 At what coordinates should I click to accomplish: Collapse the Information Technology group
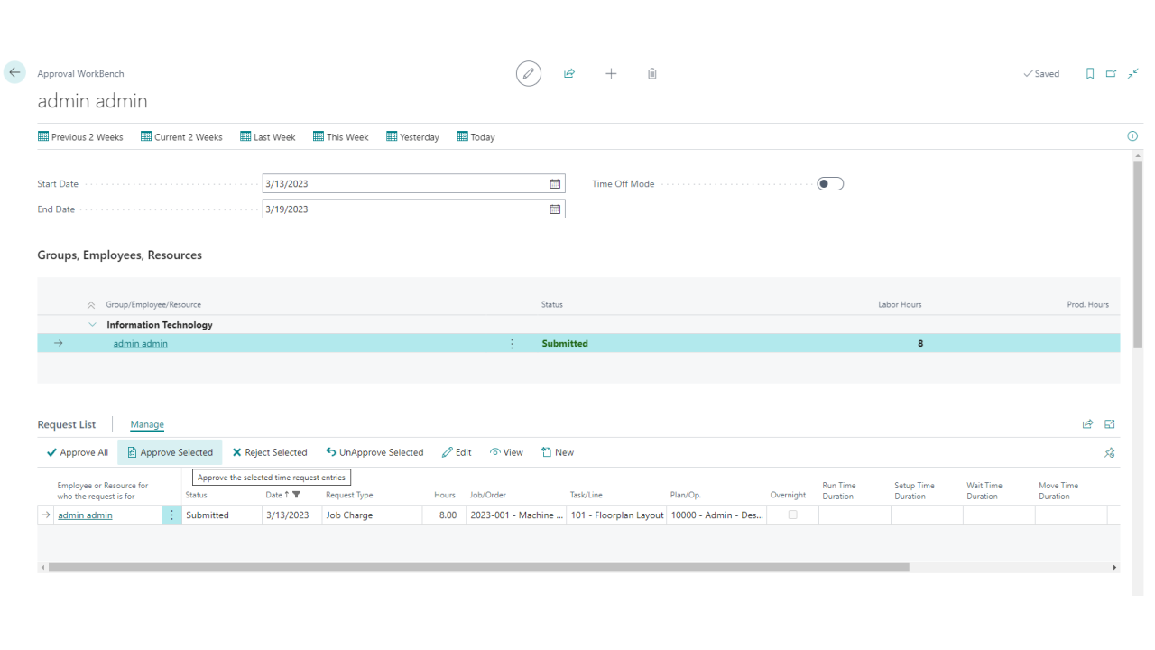[92, 324]
